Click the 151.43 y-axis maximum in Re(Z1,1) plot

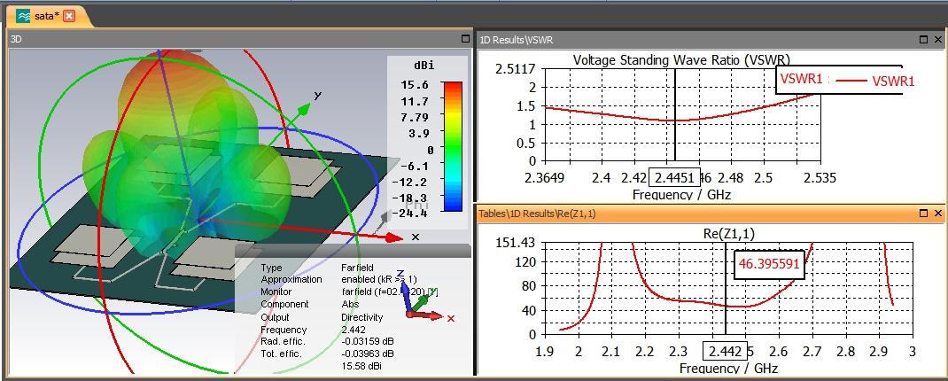tap(515, 243)
